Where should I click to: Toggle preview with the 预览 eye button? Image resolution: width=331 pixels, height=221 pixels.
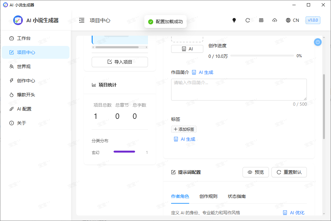click(255, 172)
